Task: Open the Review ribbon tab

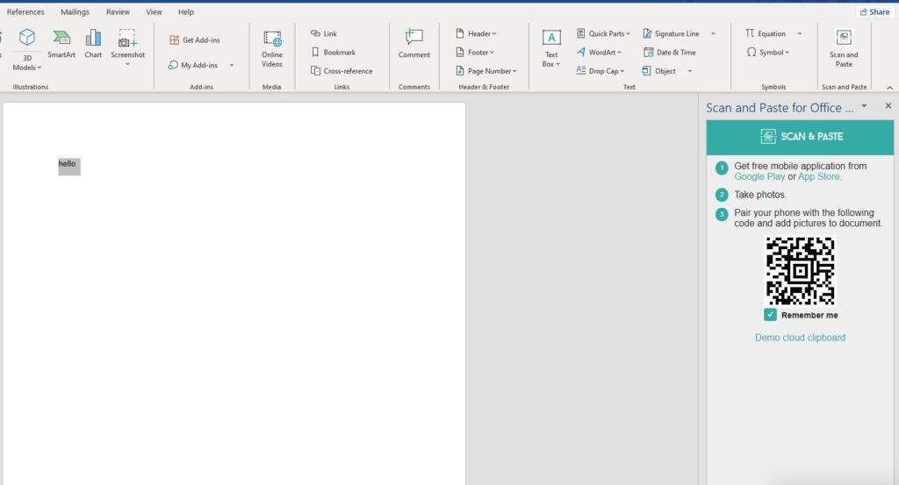Action: [x=118, y=12]
